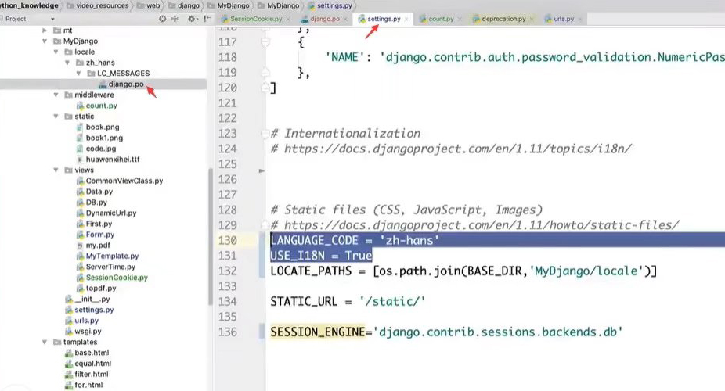Collapse the static folder
Screen dimensions: 725x391
click(x=56, y=117)
